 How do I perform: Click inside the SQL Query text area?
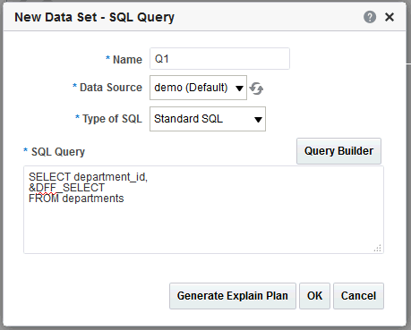coord(203,210)
